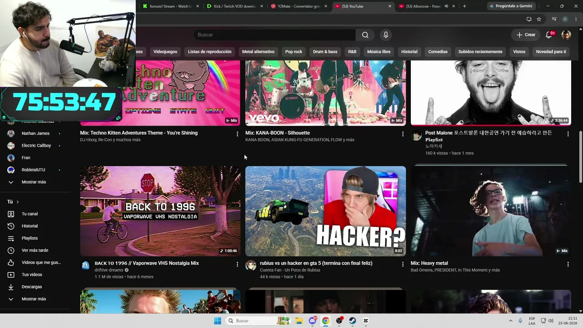Filter by the Videojuegos chip
This screenshot has height=328, width=583.
165,52
